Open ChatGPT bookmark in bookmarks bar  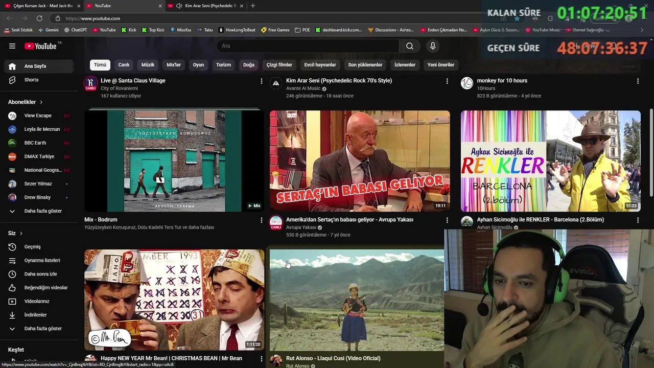tap(76, 30)
